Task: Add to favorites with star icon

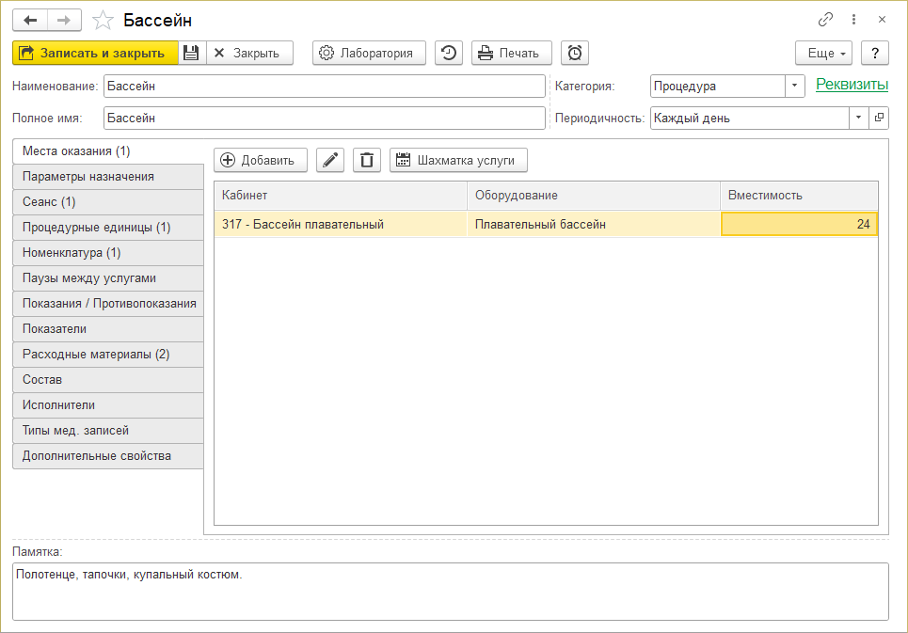Action: tap(104, 20)
